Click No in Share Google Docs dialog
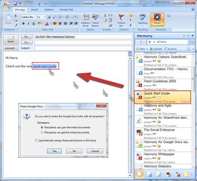 click(x=74, y=151)
